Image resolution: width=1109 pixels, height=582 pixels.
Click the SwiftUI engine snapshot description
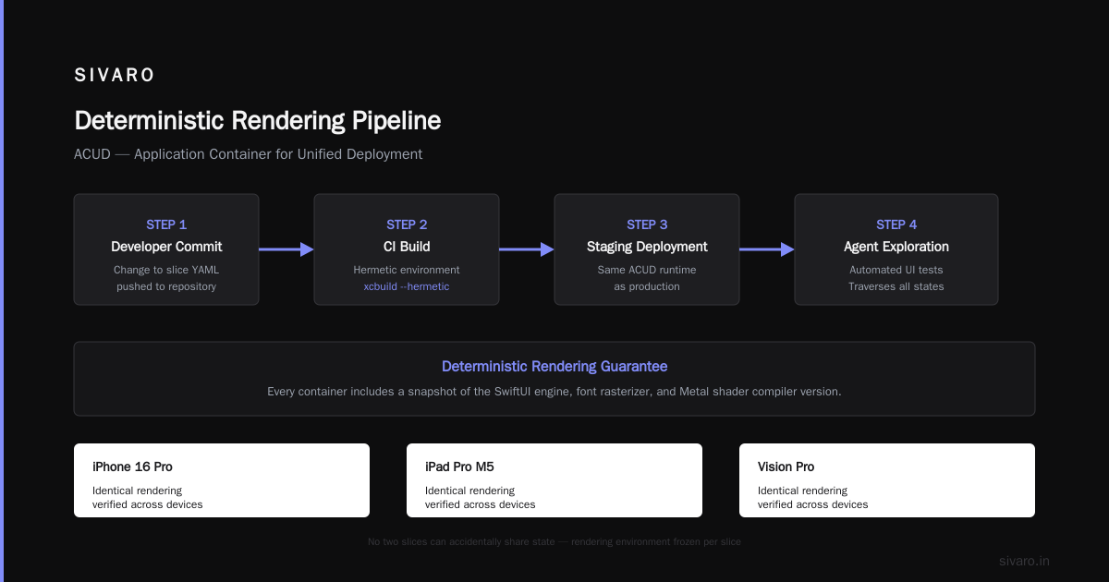(x=554, y=392)
